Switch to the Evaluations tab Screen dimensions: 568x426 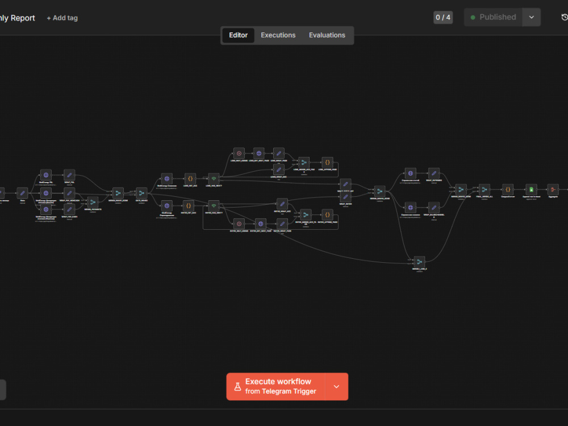[327, 35]
